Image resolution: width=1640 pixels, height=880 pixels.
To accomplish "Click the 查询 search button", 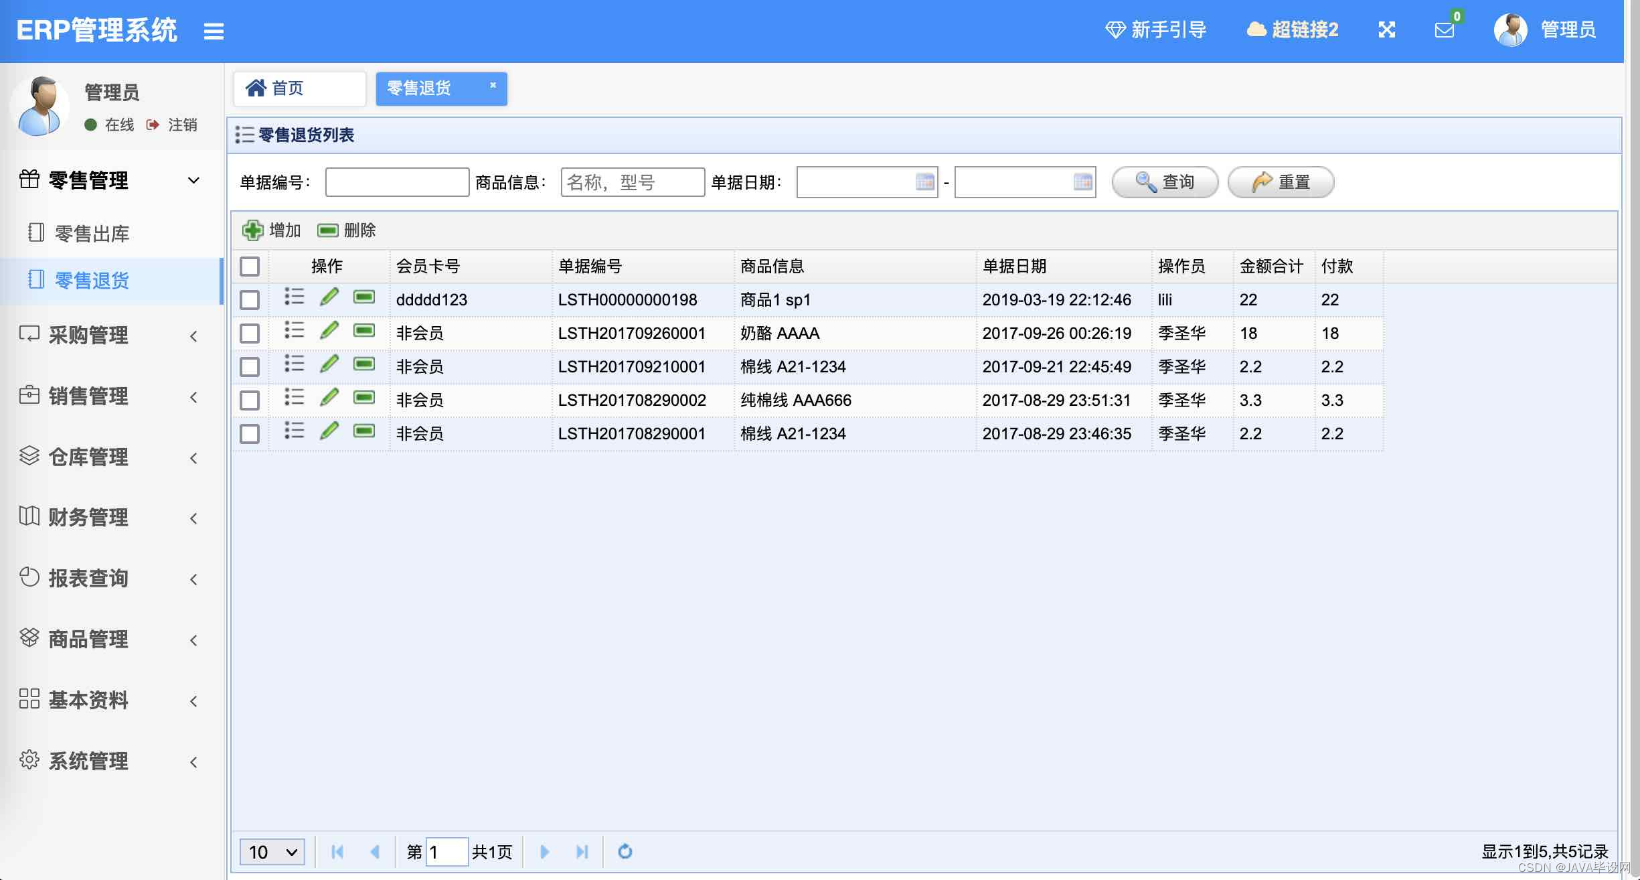I will [x=1165, y=182].
